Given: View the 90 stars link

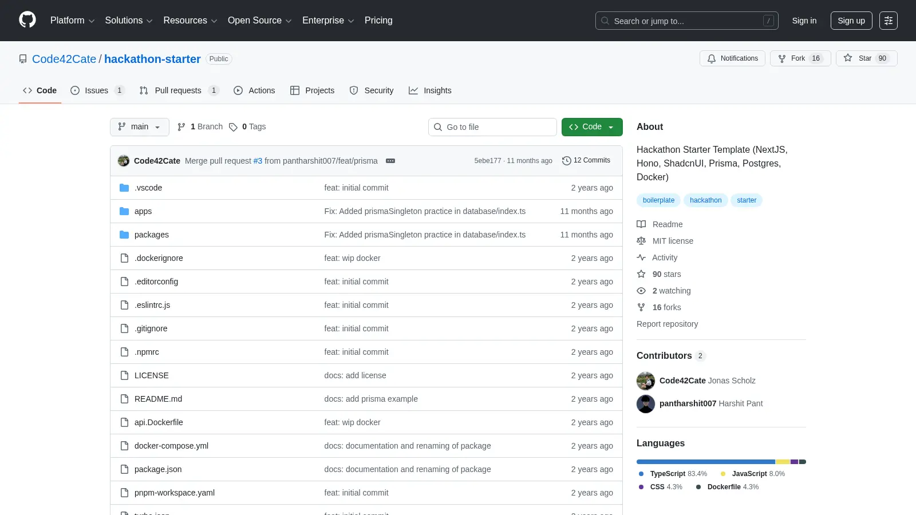Looking at the screenshot, I should [x=660, y=274].
